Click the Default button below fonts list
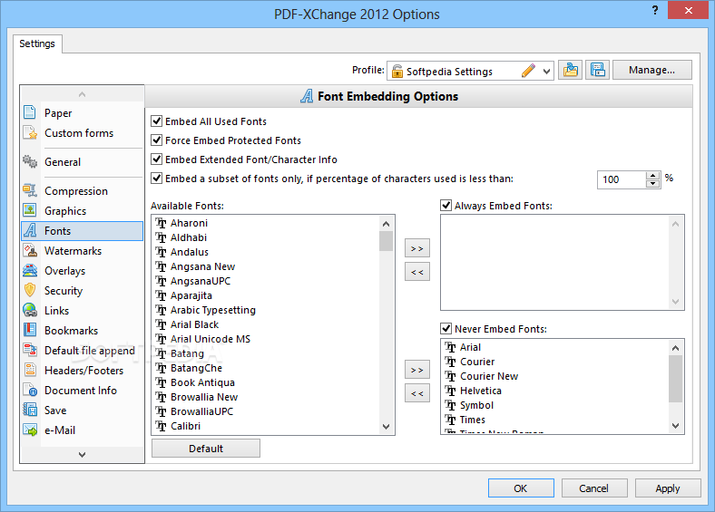Viewport: 715px width, 512px height. tap(206, 449)
